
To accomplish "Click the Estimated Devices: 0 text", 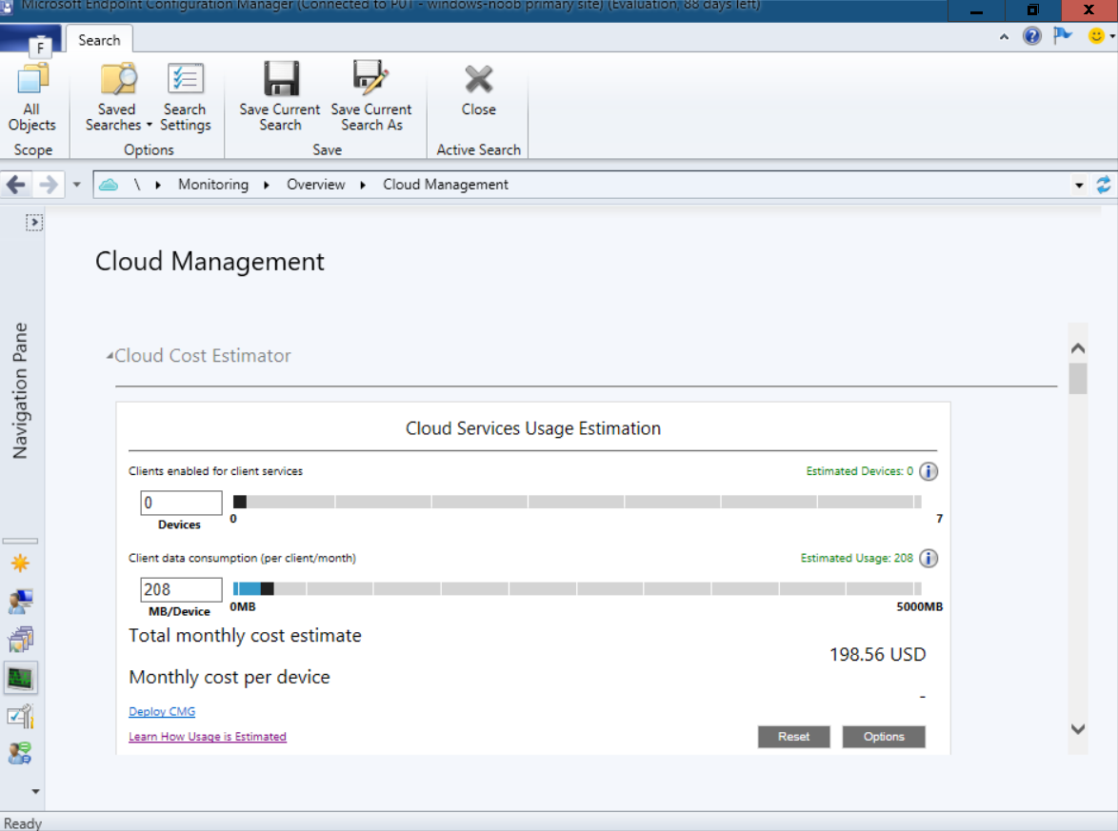I will [859, 471].
